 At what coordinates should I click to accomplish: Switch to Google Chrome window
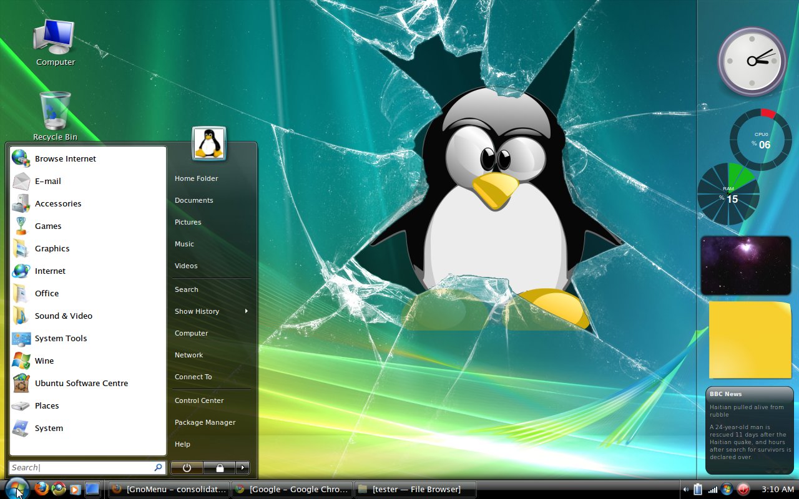point(292,490)
